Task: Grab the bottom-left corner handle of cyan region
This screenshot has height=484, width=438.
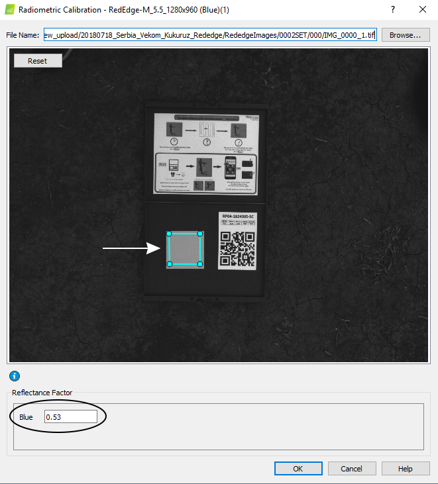Action: (x=169, y=264)
